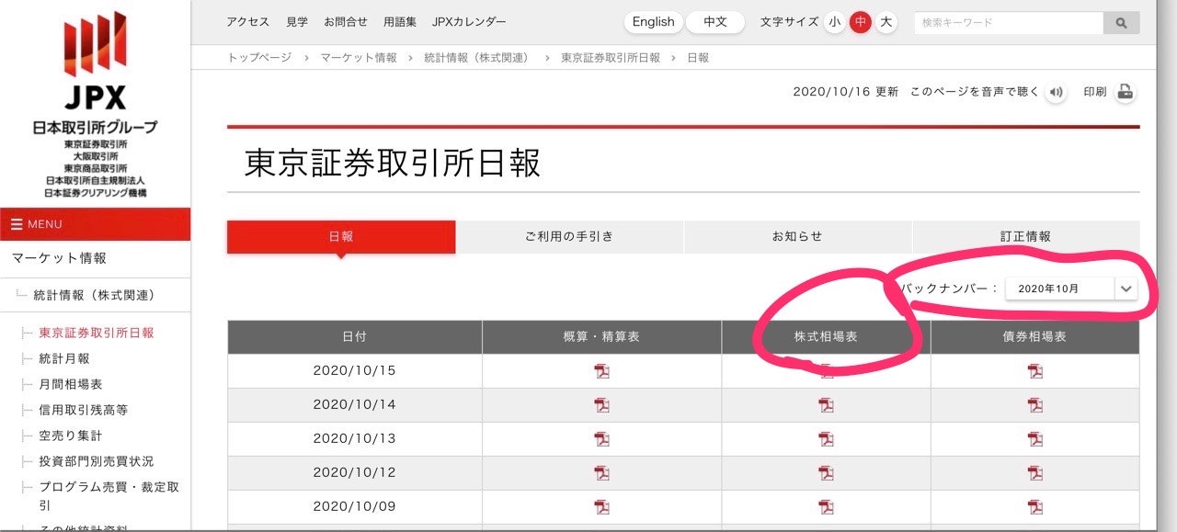The image size is (1177, 532).
Task: Select the ご利用の手引き tab
Action: pyautogui.click(x=569, y=237)
